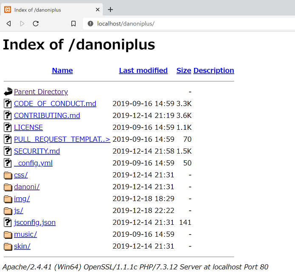Image resolution: width=295 pixels, height=277 pixels.
Task: Click the folder icon next to danoni/
Action: click(8, 187)
